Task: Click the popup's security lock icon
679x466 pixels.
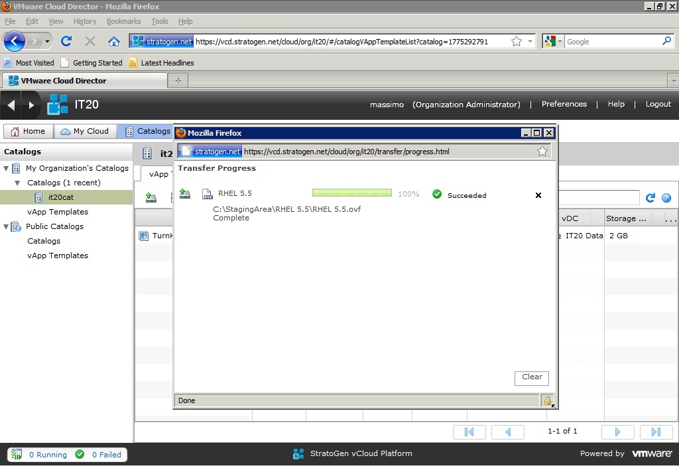Action: [x=547, y=400]
